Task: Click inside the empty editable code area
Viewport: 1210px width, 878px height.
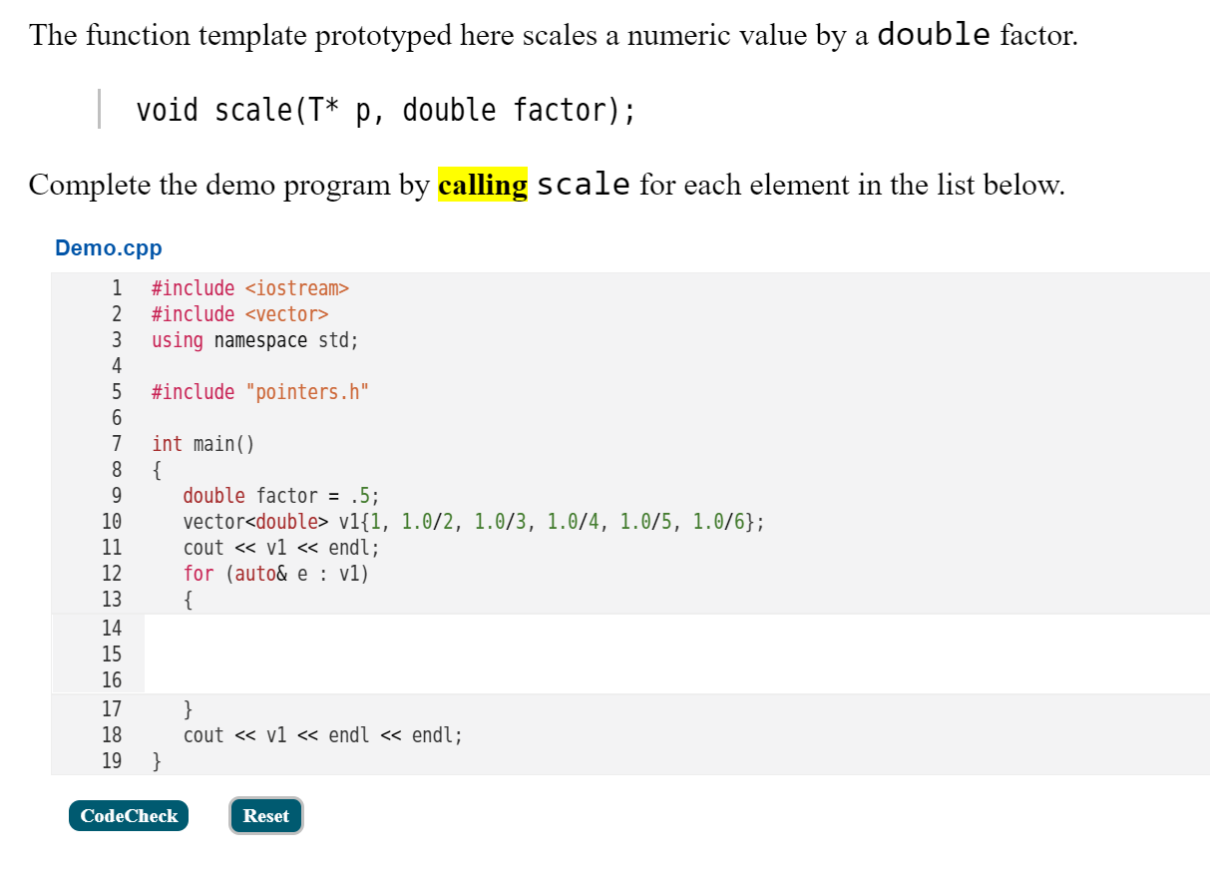Action: (x=399, y=654)
